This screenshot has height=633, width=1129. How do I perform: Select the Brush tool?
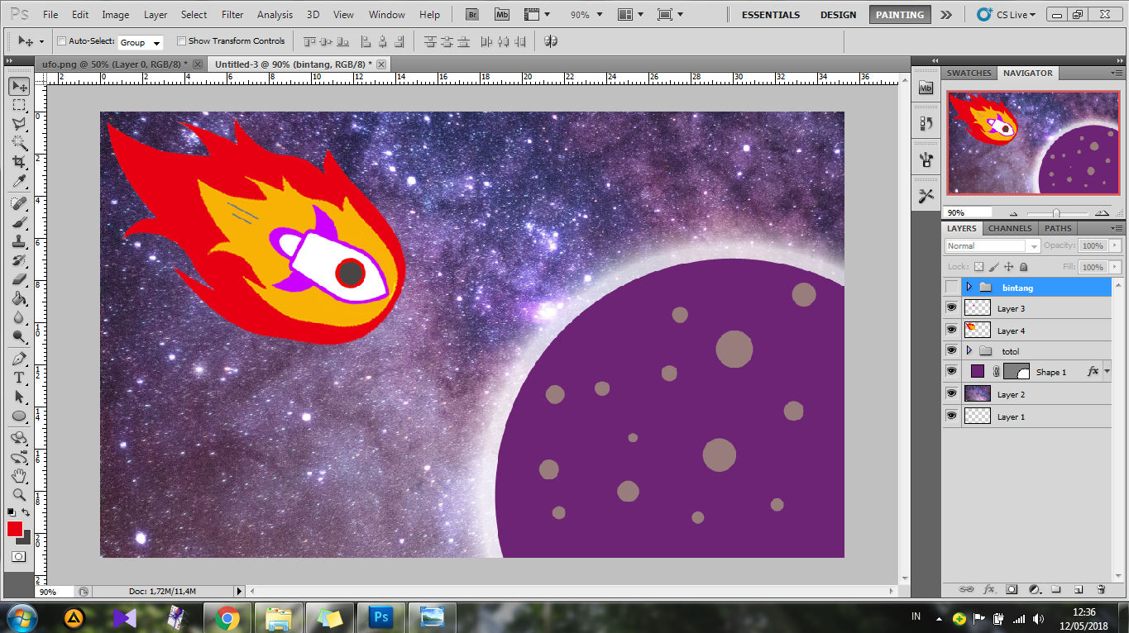pyautogui.click(x=19, y=222)
